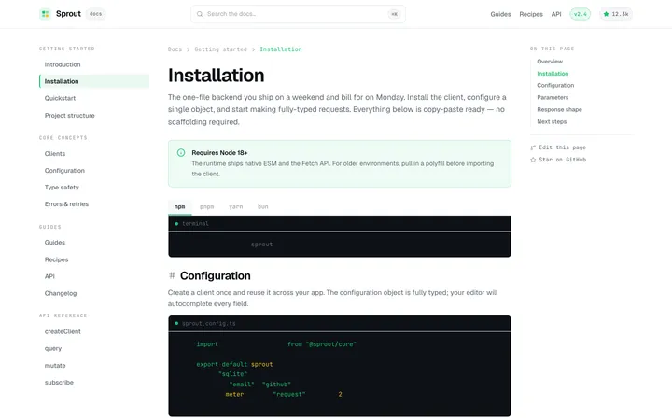Click Docs in the breadcrumb

tap(175, 49)
